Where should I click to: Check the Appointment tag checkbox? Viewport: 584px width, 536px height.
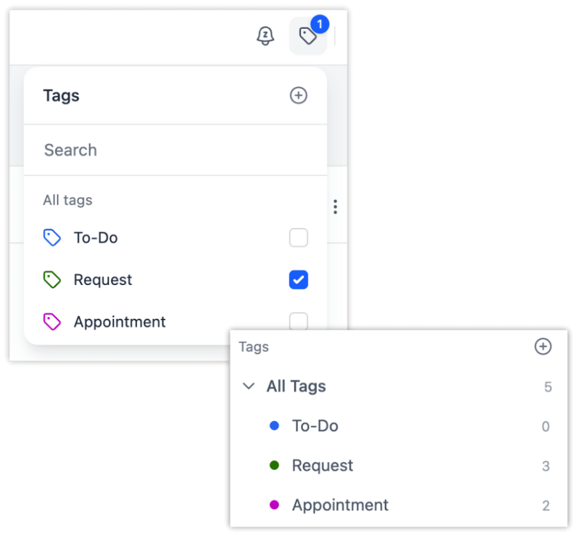pos(298,320)
